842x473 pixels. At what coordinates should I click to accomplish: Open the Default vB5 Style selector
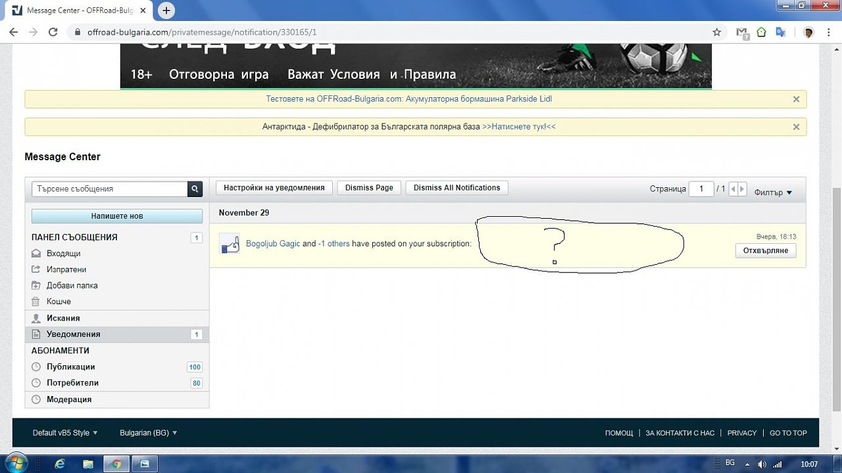coord(65,433)
